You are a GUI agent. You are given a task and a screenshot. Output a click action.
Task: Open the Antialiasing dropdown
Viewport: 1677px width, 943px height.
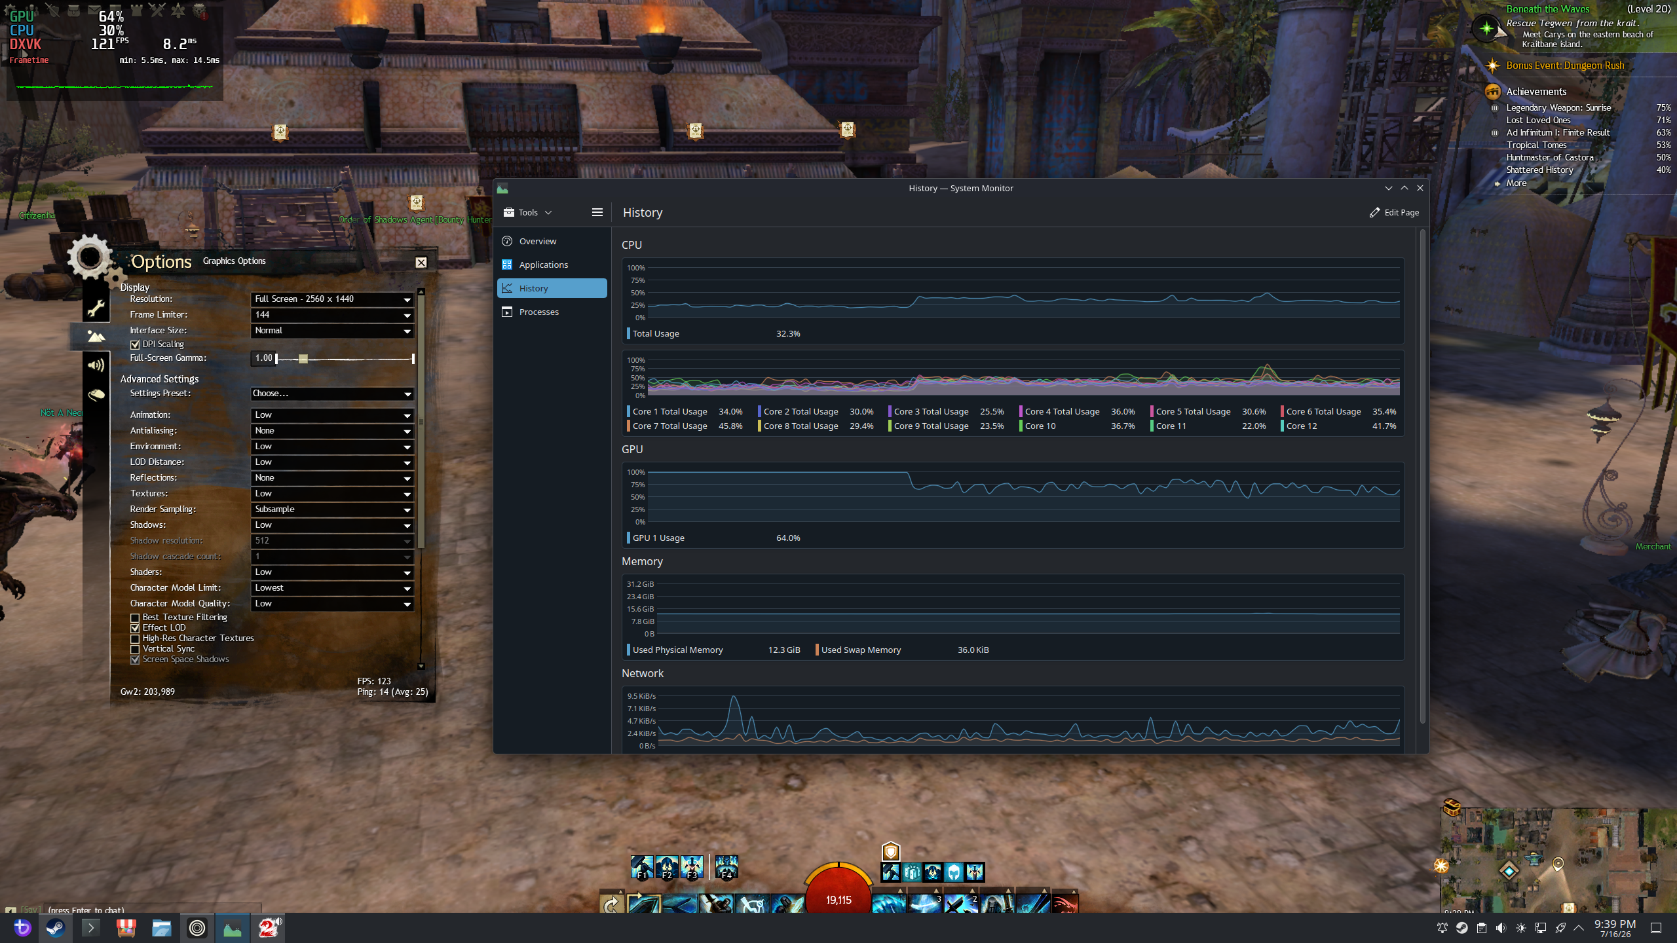coord(332,431)
